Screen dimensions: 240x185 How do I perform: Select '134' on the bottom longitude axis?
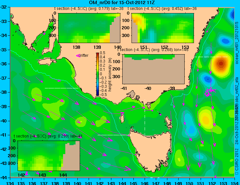coord(10,183)
